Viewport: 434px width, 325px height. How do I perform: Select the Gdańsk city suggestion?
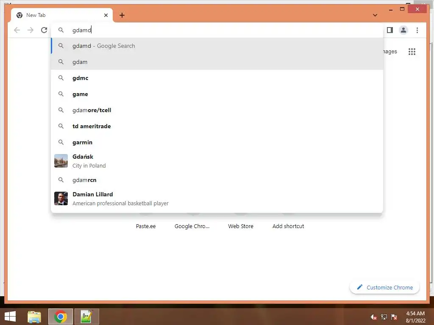point(217,161)
